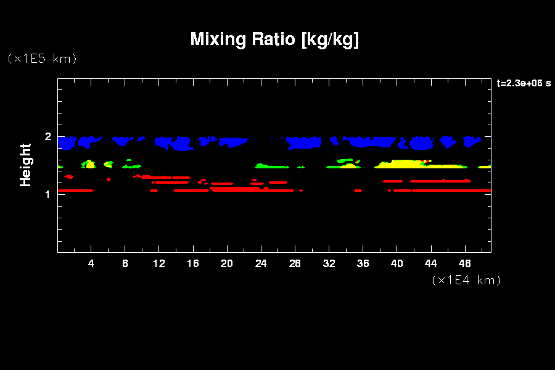Select x-axis tick label "20"
The width and height of the screenshot is (555, 370).
pos(227,264)
